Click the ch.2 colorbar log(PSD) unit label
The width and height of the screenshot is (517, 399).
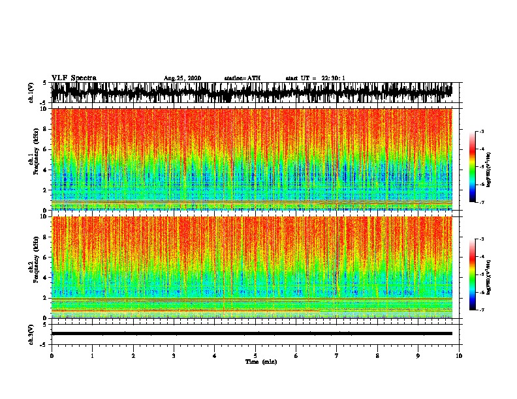(488, 277)
